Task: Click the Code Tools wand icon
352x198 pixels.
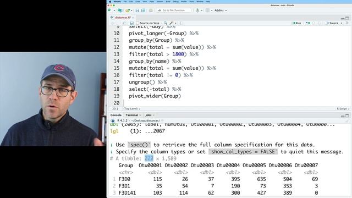Action: coord(171,23)
